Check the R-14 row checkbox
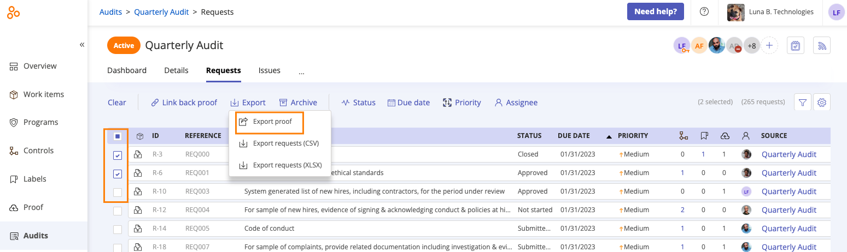This screenshot has height=252, width=847. (x=118, y=230)
